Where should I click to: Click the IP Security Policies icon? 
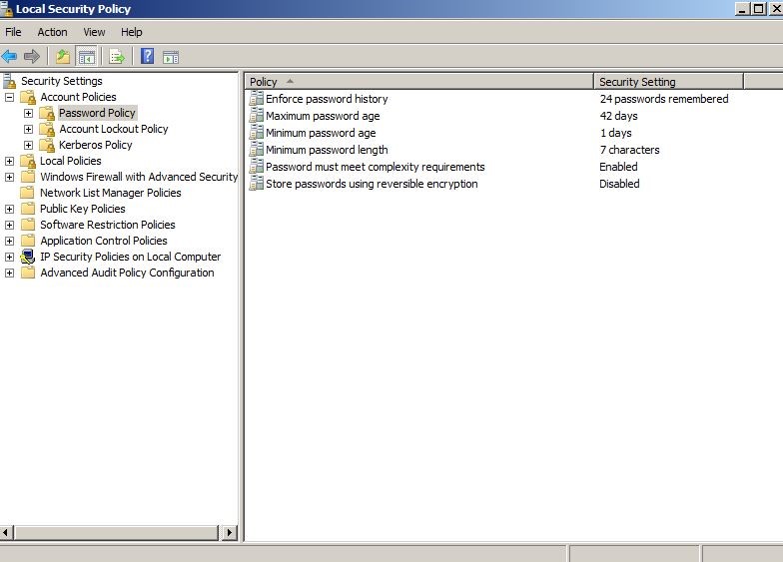pyautogui.click(x=28, y=257)
